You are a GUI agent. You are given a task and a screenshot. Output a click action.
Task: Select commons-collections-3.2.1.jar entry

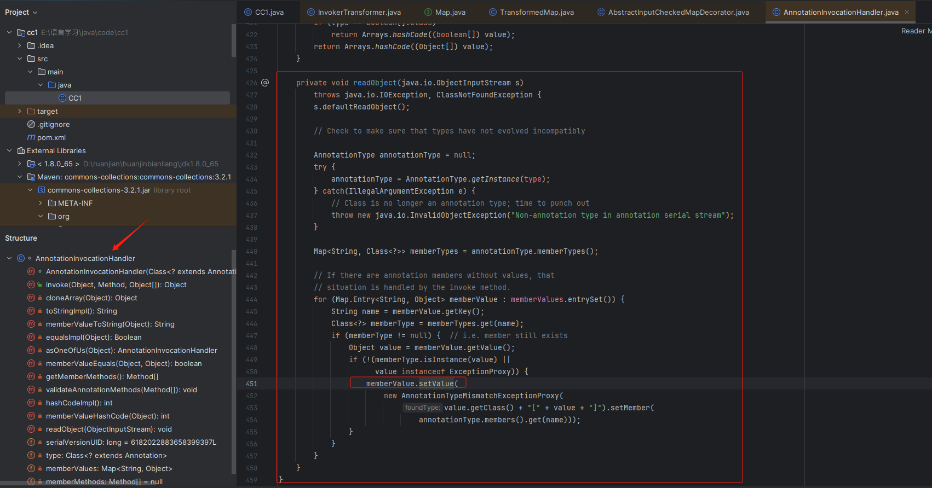(x=99, y=190)
